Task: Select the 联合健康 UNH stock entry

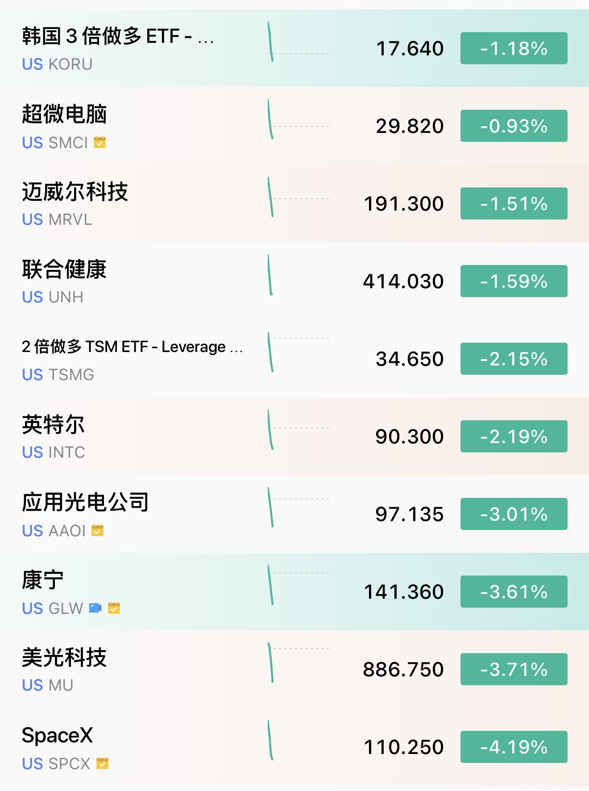Action: (294, 281)
